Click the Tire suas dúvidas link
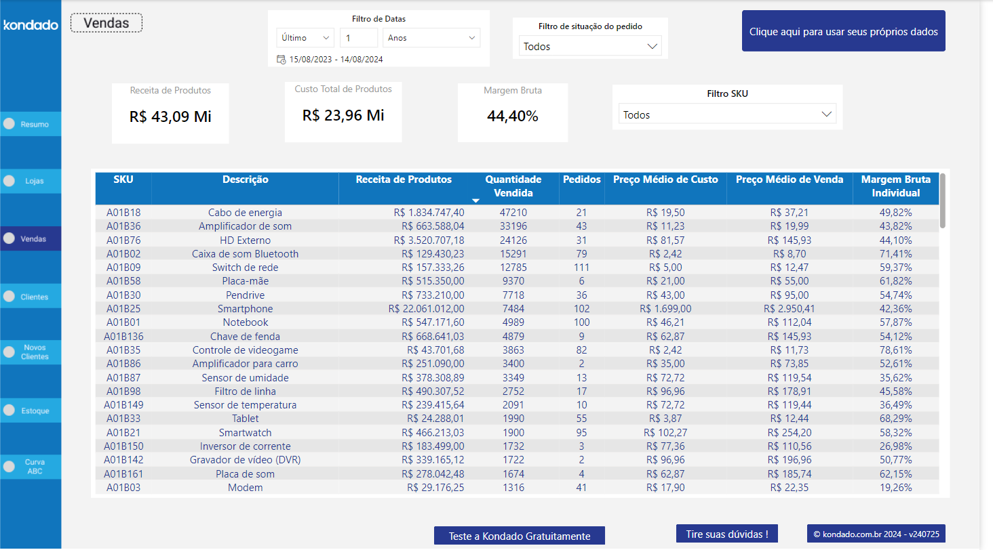Screen dimensions: 993x550 click(726, 533)
